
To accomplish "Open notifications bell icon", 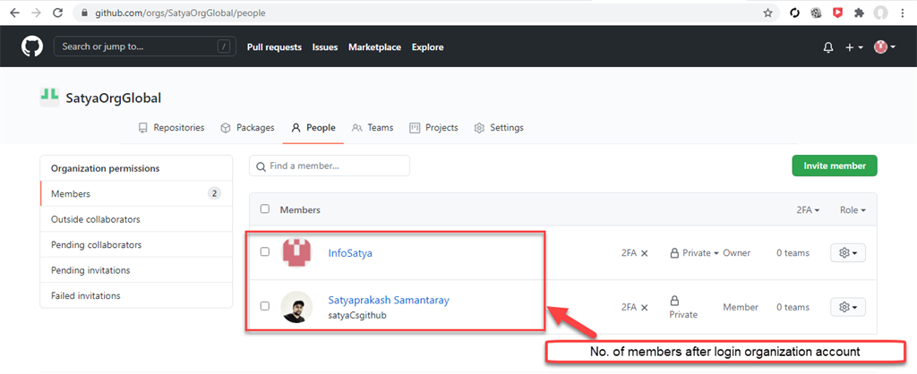I will click(828, 47).
